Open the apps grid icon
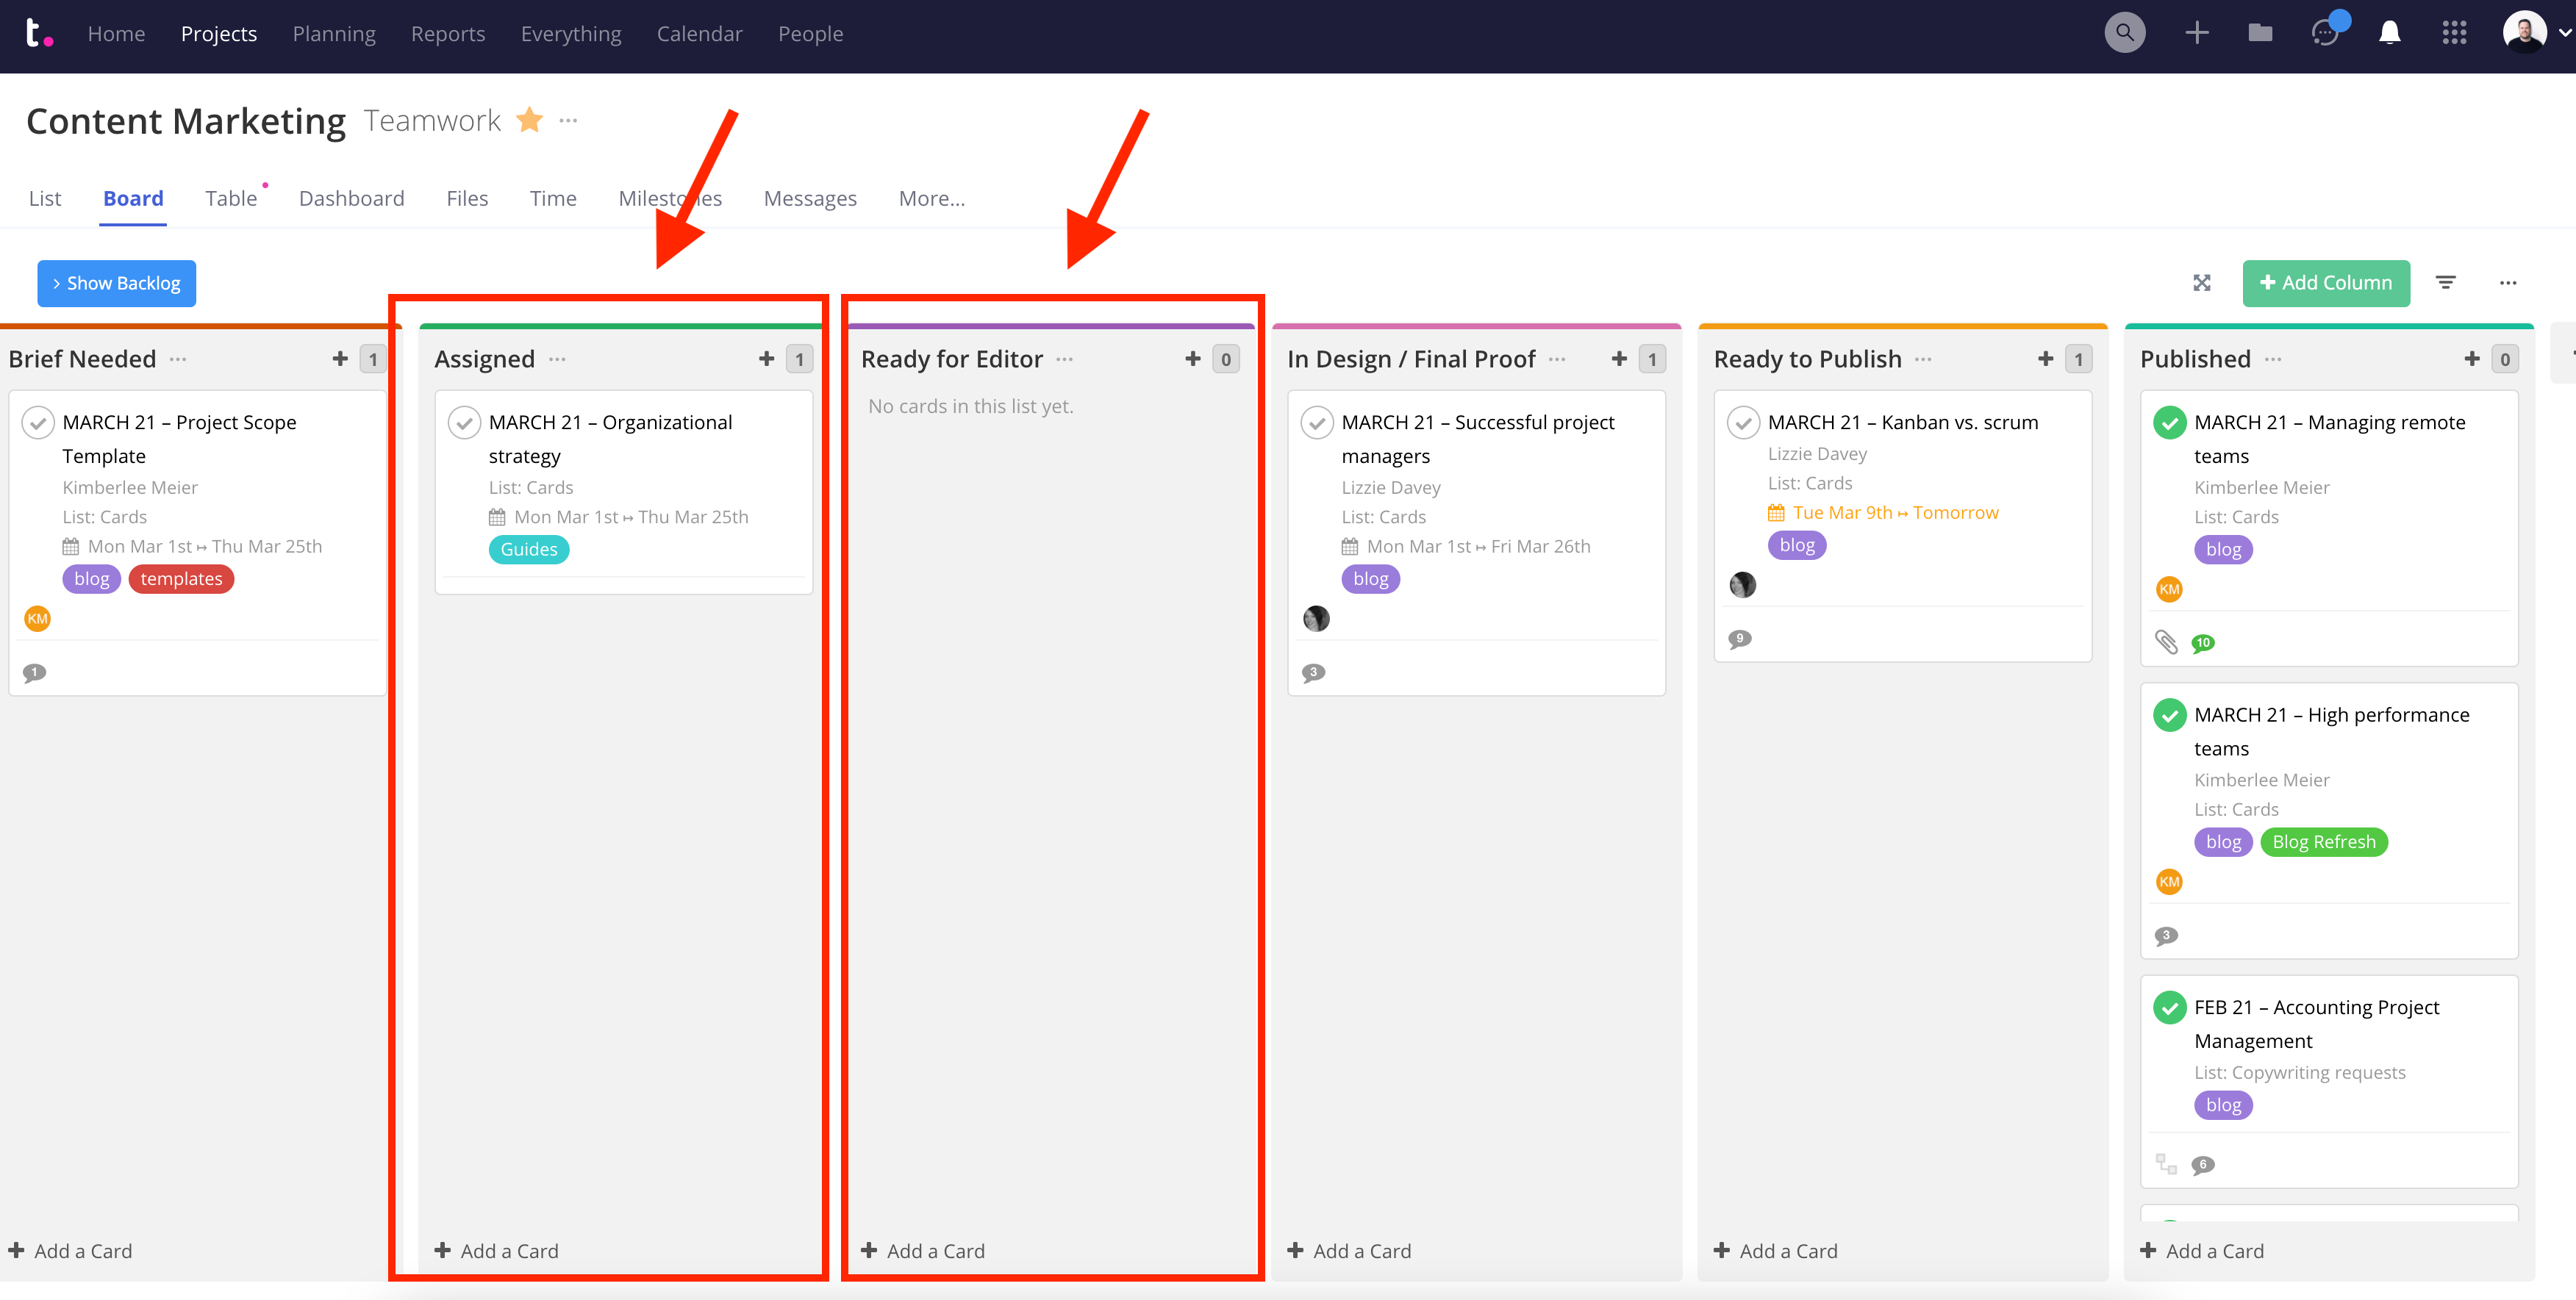2576x1300 pixels. [2454, 33]
